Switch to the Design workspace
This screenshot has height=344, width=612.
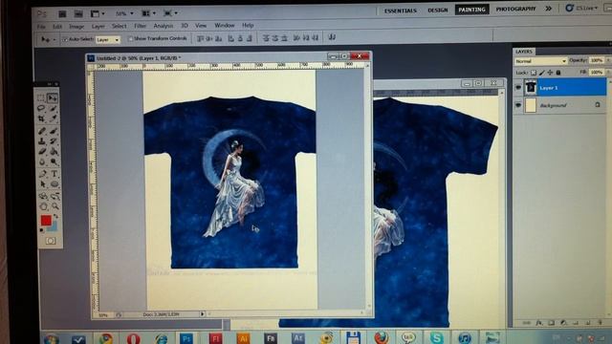(438, 11)
